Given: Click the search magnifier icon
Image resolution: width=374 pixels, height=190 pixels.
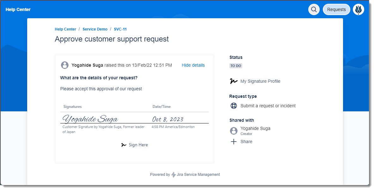Looking at the screenshot, I should point(314,9).
